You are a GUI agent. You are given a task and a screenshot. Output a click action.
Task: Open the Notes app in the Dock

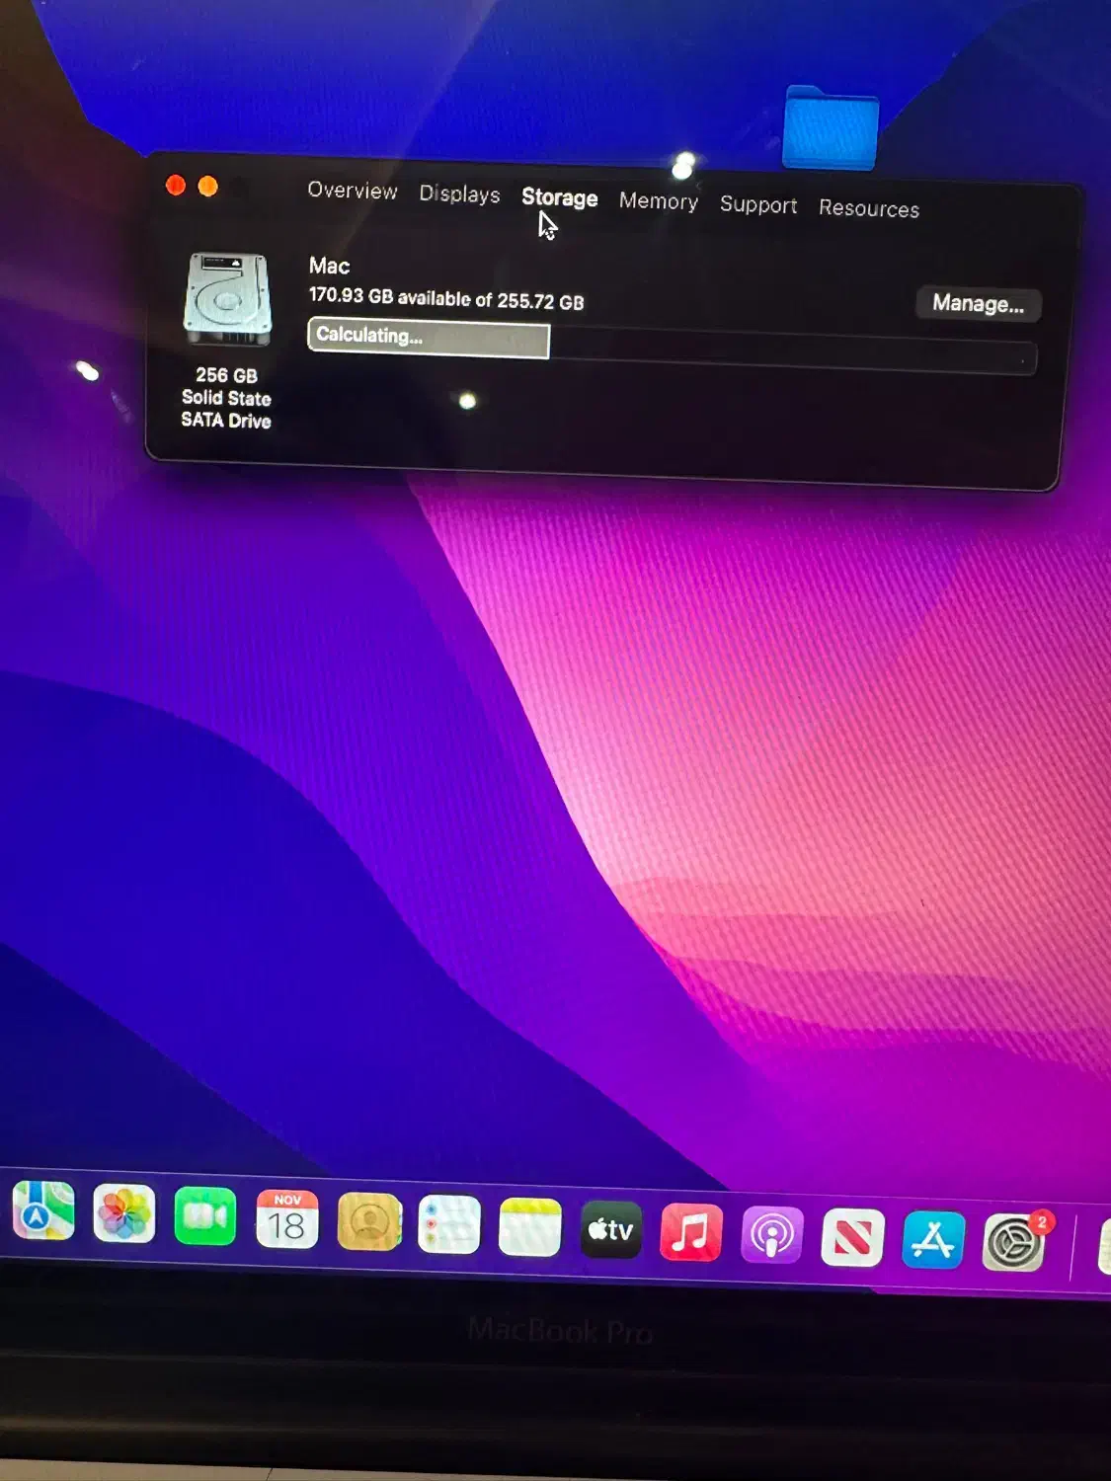tap(530, 1227)
